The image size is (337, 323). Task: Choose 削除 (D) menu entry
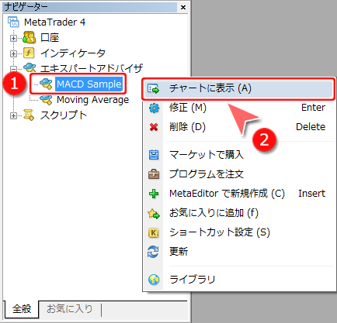point(238,127)
